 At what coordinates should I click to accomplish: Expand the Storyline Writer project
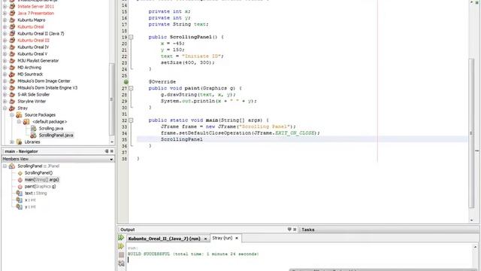[5, 102]
